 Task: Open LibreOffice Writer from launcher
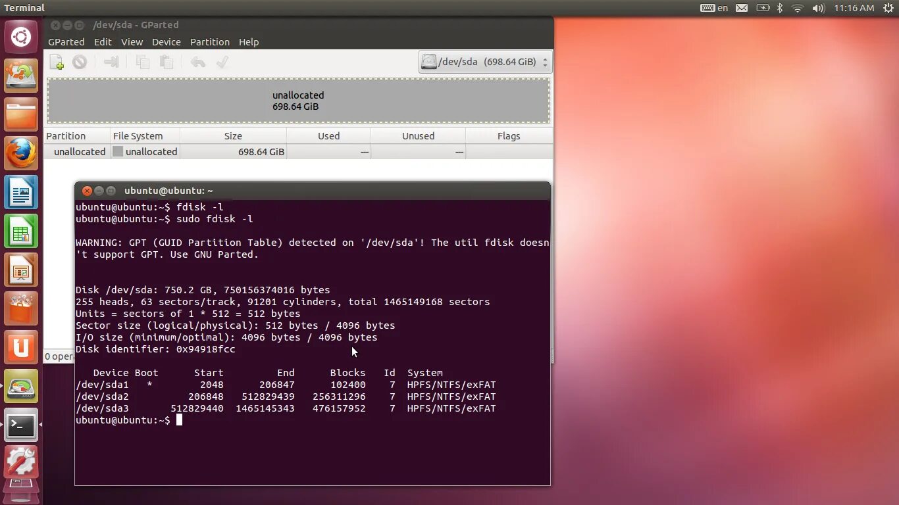click(21, 193)
